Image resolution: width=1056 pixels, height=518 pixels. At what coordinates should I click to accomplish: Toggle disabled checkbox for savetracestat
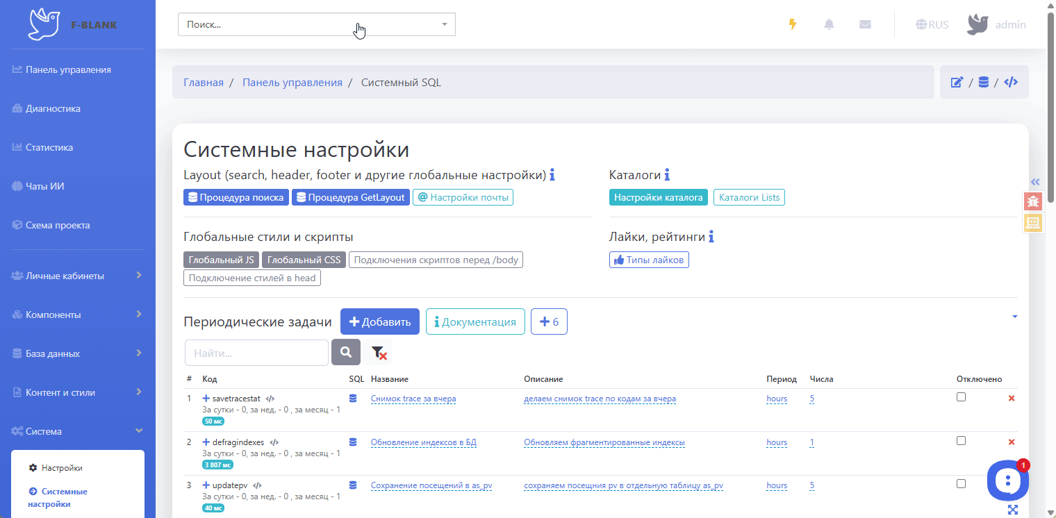coord(961,397)
